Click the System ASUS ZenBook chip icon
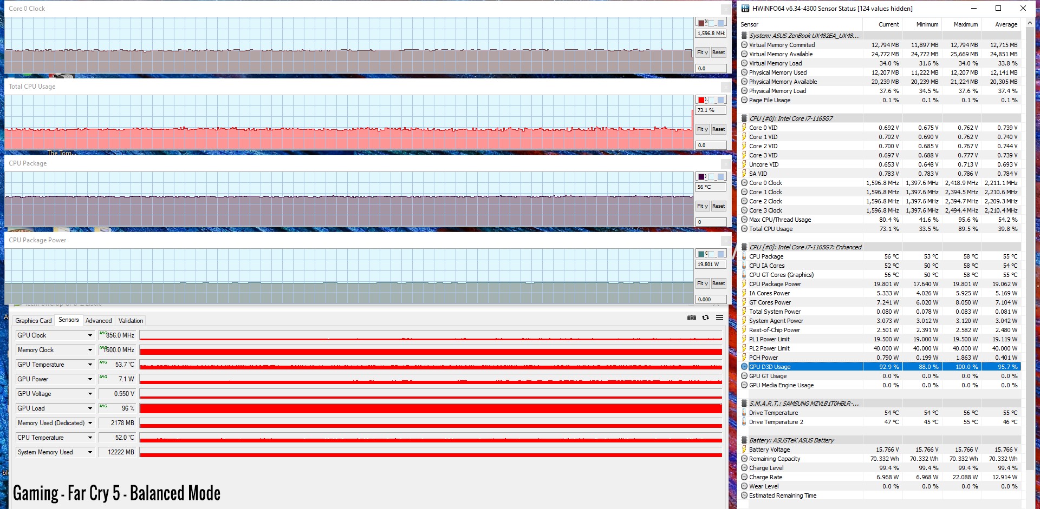Screen dimensions: 1040x509 click(744, 35)
